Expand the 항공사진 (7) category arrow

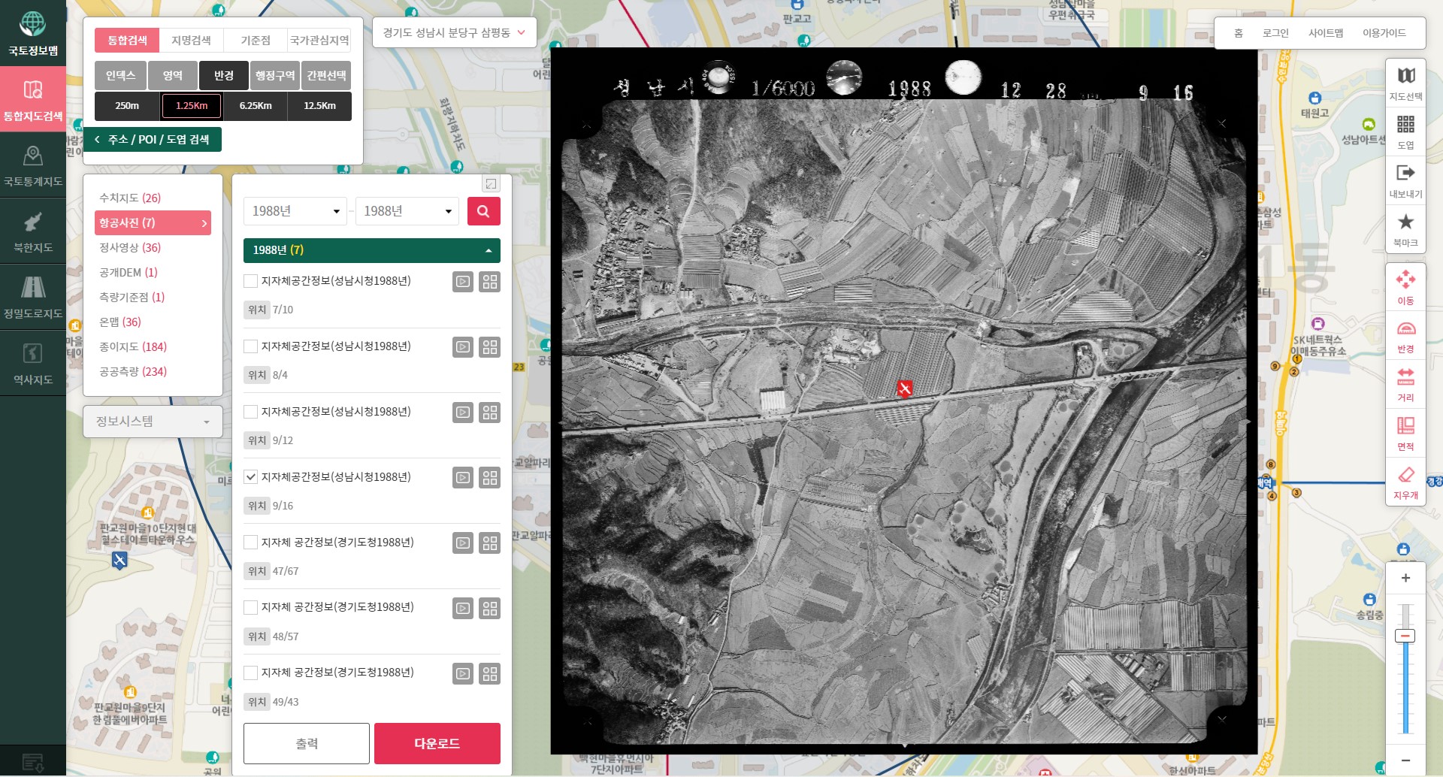pos(204,223)
